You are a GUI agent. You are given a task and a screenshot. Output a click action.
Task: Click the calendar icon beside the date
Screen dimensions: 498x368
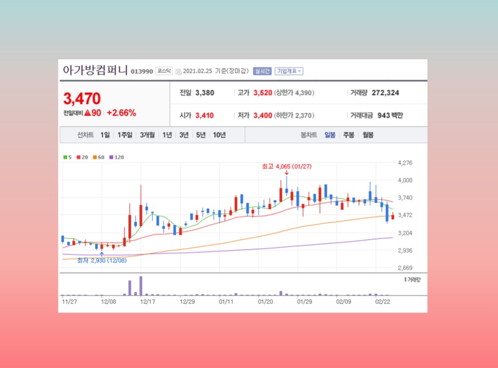pyautogui.click(x=178, y=72)
